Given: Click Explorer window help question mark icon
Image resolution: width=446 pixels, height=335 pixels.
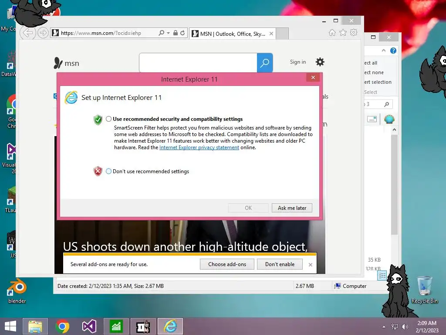Looking at the screenshot, I should coord(393,51).
